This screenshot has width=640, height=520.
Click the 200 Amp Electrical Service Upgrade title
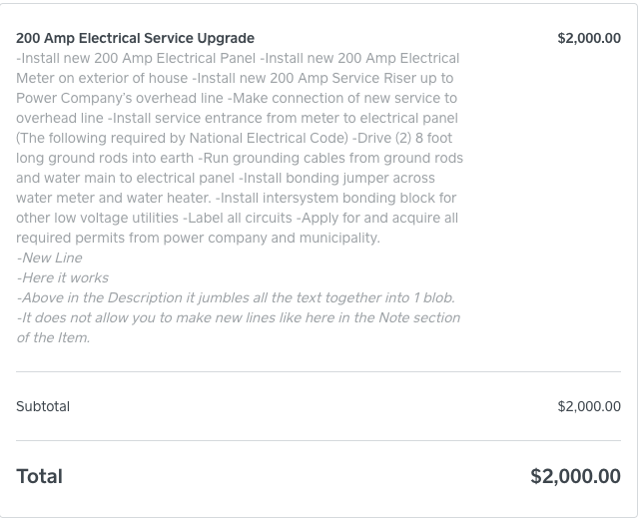[x=135, y=39]
